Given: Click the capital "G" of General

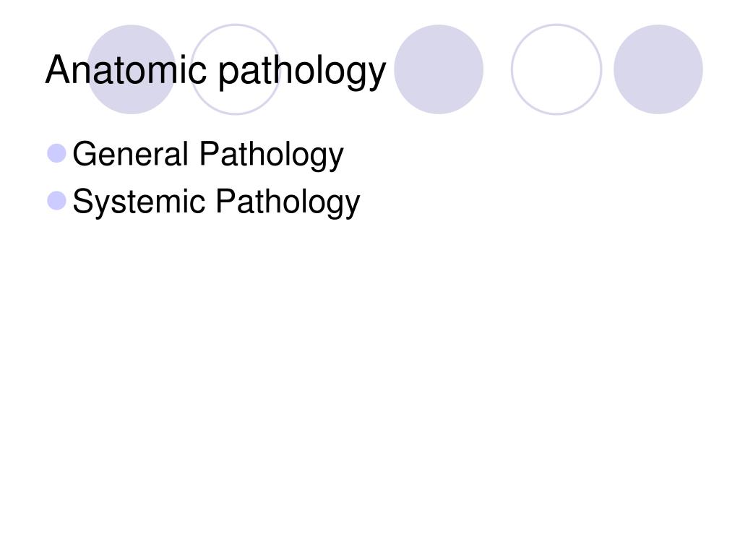Looking at the screenshot, I should point(84,154).
